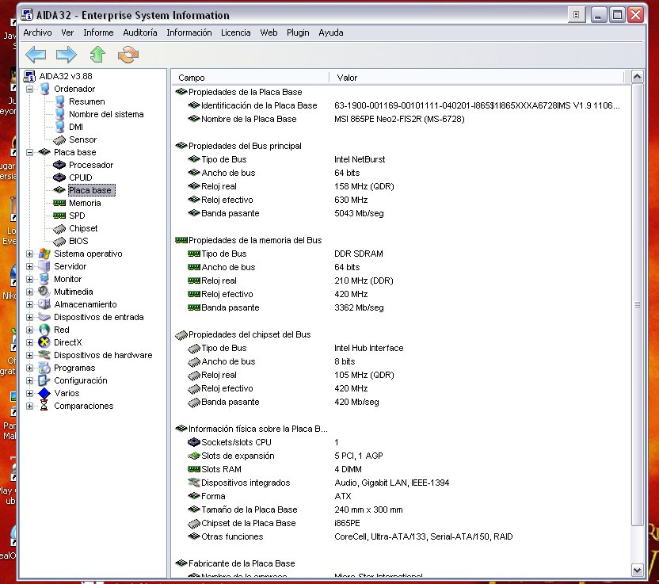Select the highlighted Placa base subitem
This screenshot has height=584, width=659.
(90, 190)
